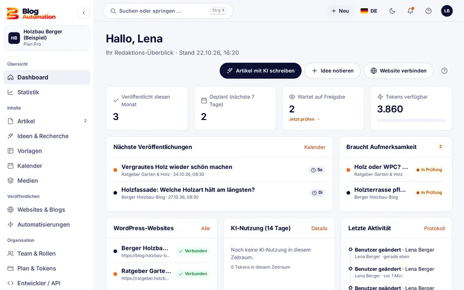The height and width of the screenshot is (290, 464).
Task: Open Kalender in sidebar
Action: click(x=47, y=166)
